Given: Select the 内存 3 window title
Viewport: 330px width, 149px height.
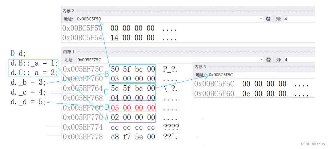Looking at the screenshot, I should (x=200, y=67).
